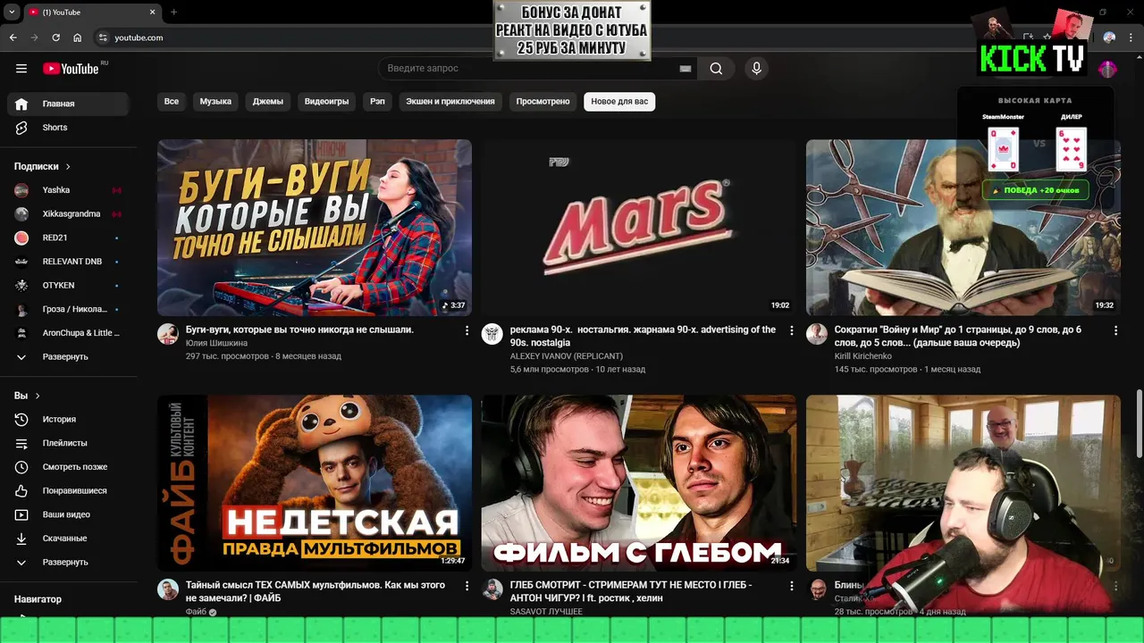This screenshot has width=1144, height=643.
Task: Open Playlists (Плейлисты) in sidebar
Action: click(x=68, y=443)
